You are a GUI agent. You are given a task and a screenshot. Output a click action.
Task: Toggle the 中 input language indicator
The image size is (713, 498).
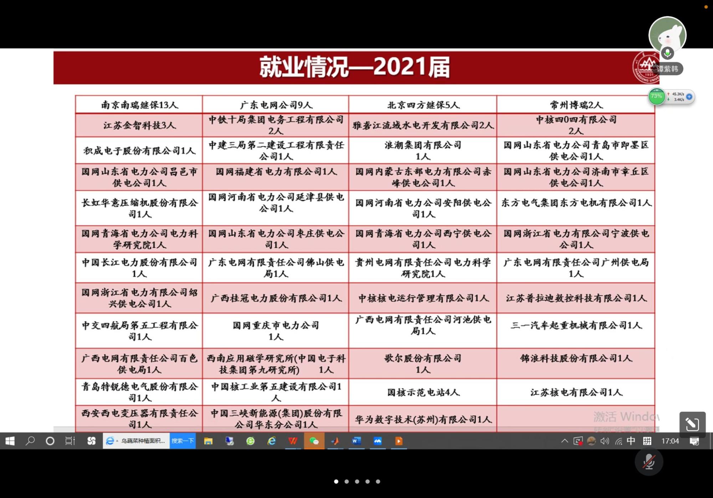(x=631, y=441)
